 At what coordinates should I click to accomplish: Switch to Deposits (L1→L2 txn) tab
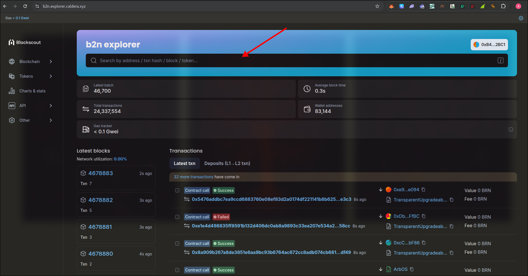[227, 163]
